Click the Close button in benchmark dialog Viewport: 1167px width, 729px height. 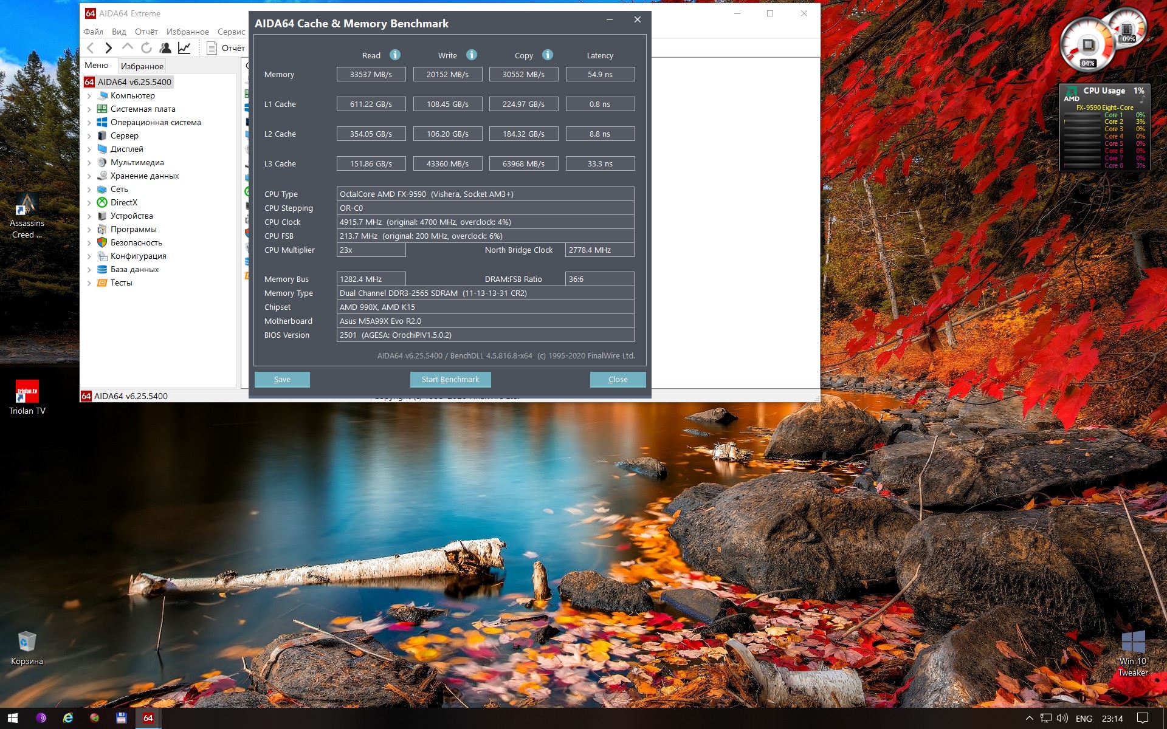point(618,380)
